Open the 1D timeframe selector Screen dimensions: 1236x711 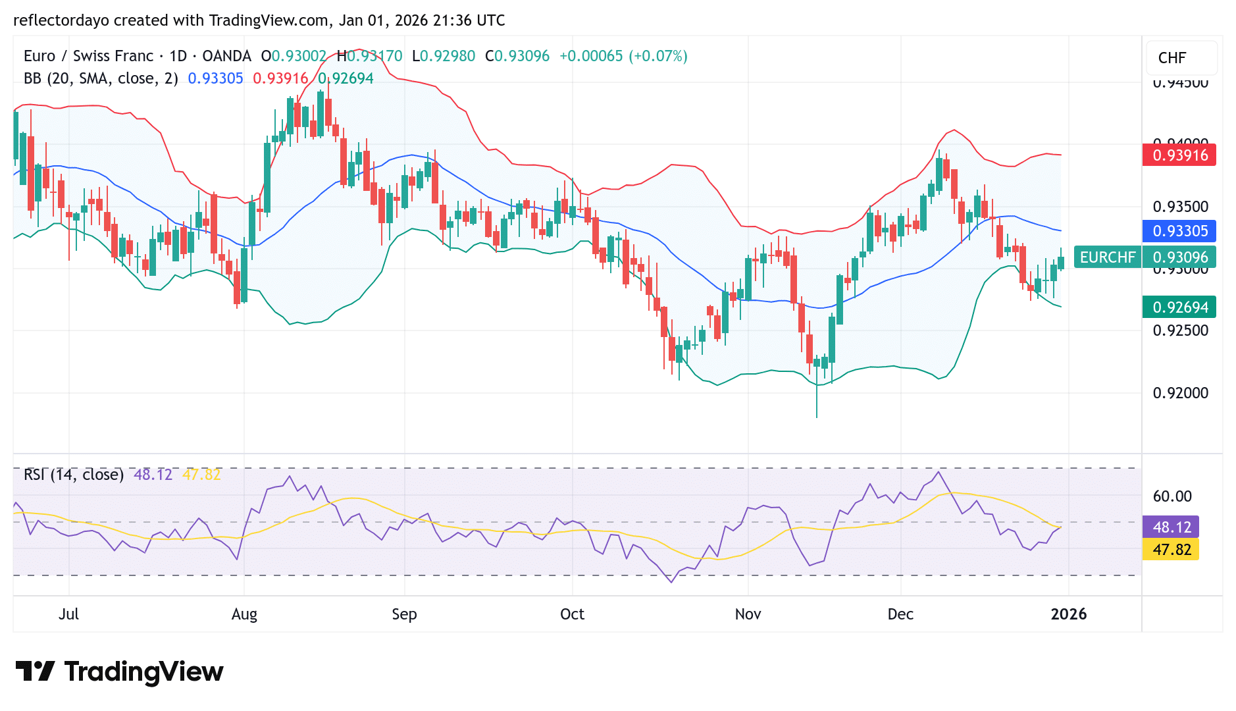tap(179, 56)
